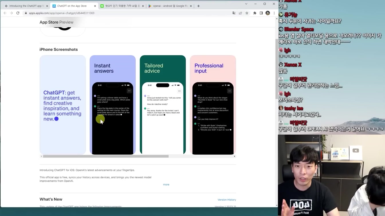Click the page vertical scrollbar thumb
Screen dimensions: 385x216
tap(277, 69)
